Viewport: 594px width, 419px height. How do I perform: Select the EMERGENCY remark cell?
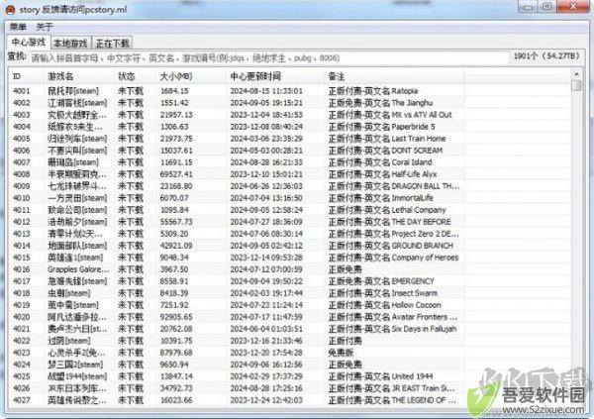click(381, 281)
